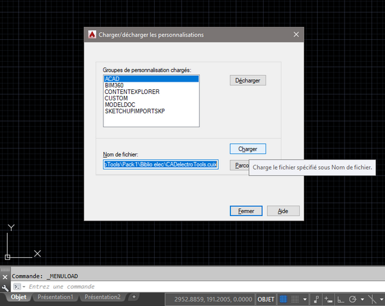Click the Charger button to load file
Viewport: 385px width, 306px height.
click(x=248, y=149)
